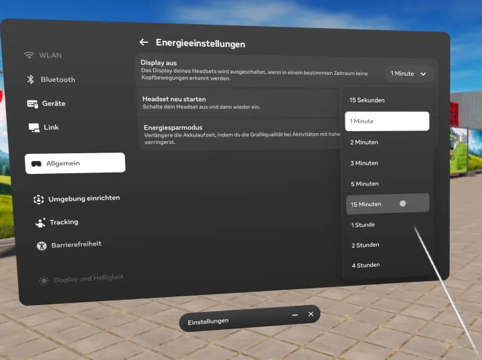Choose 5 Minuten display timeout
Screen dimensions: 482x360
point(388,184)
